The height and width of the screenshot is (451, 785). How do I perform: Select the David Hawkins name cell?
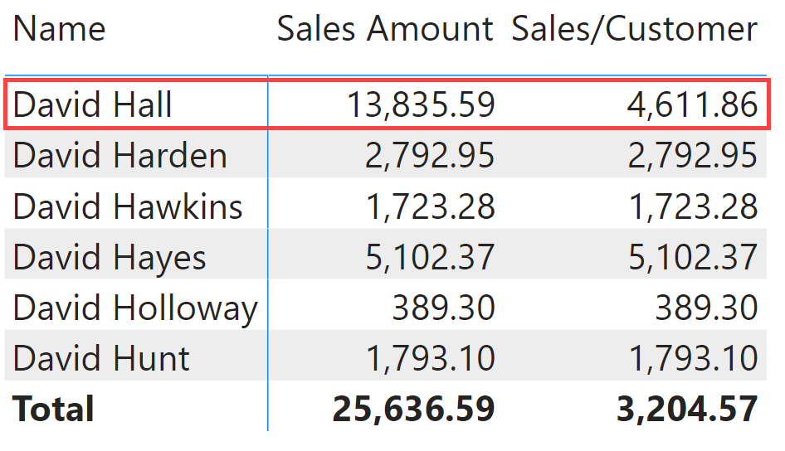pos(128,206)
